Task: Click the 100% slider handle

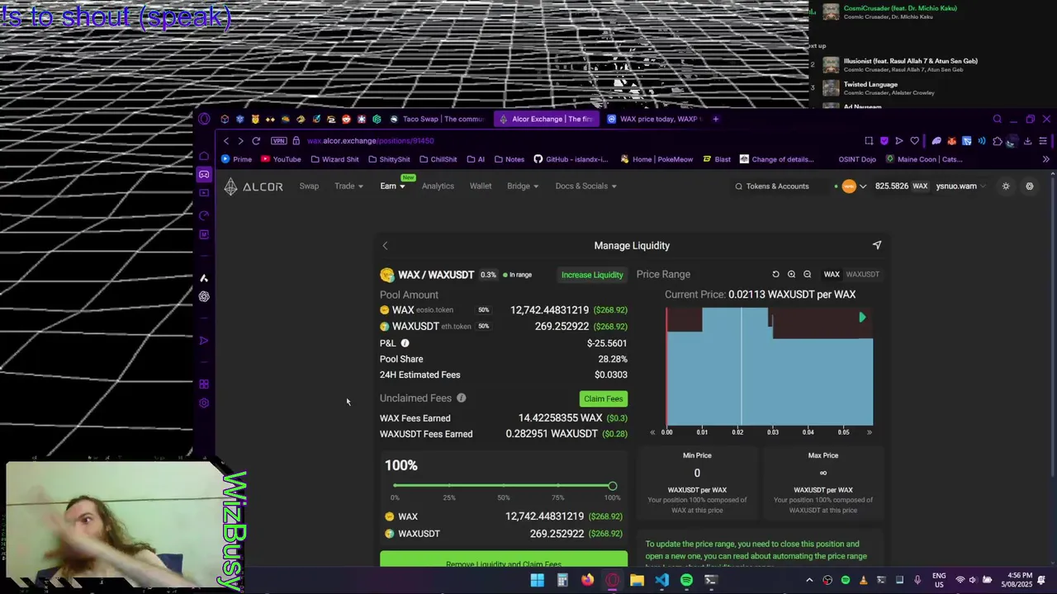Action: click(612, 487)
